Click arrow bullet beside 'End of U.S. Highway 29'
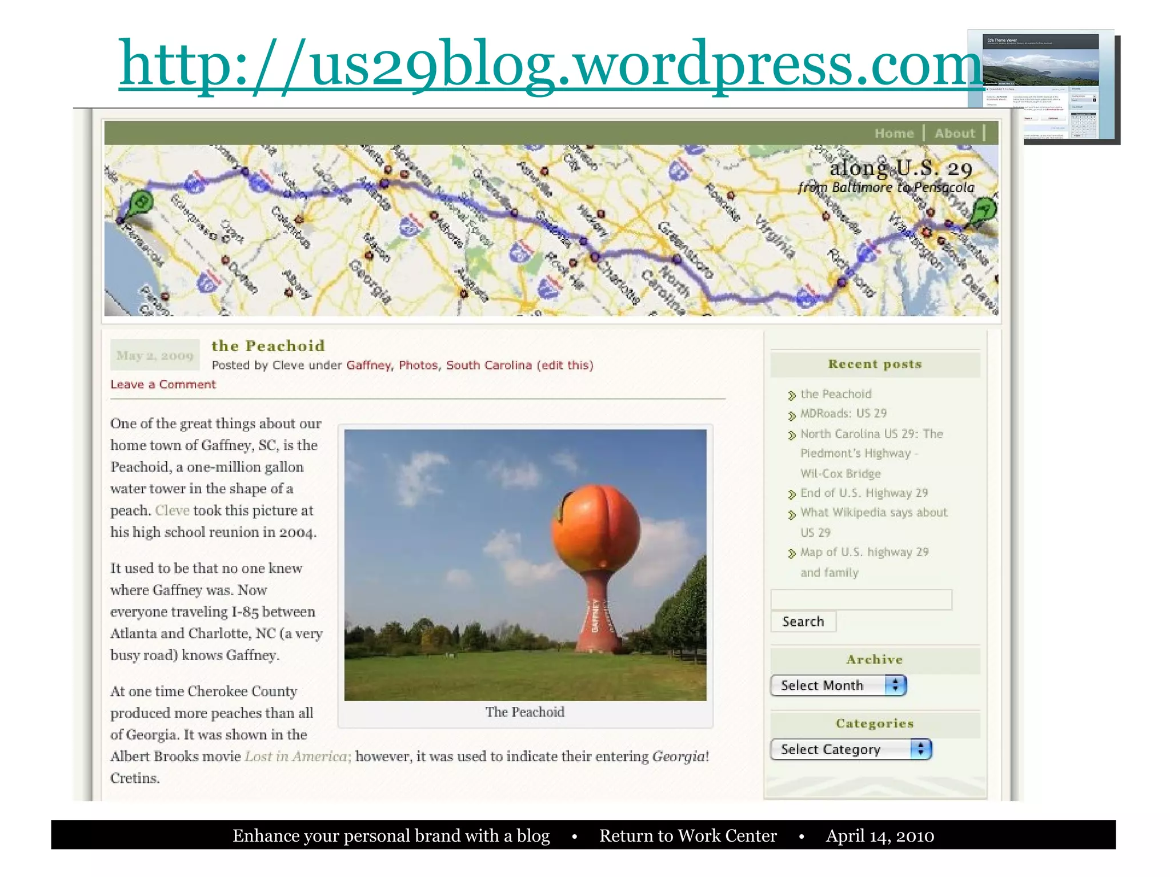The height and width of the screenshot is (877, 1170). click(792, 494)
